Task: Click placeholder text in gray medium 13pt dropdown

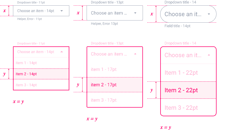Action: click(109, 13)
